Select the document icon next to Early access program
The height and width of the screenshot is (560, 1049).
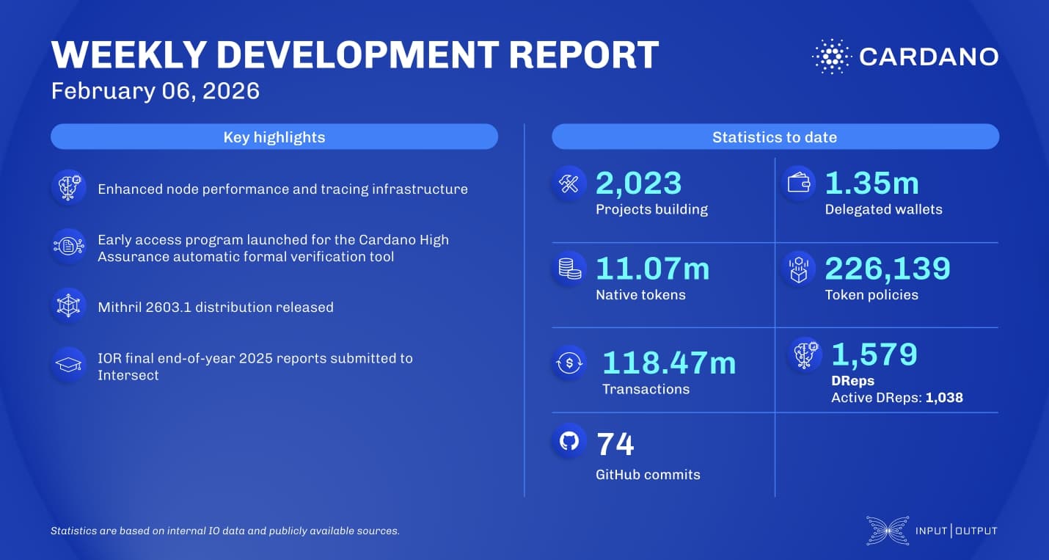[68, 246]
